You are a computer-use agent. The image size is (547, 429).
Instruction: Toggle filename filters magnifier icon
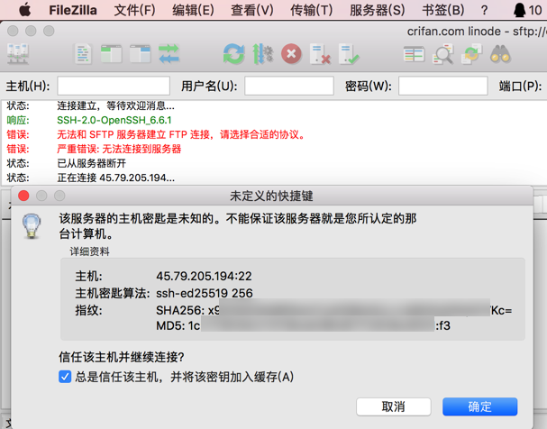(x=443, y=54)
